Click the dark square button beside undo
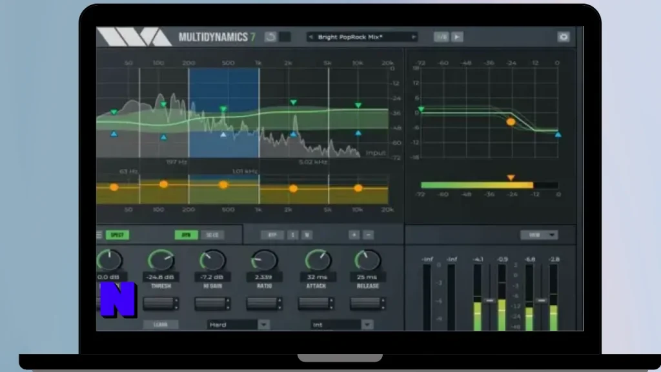 285,37
